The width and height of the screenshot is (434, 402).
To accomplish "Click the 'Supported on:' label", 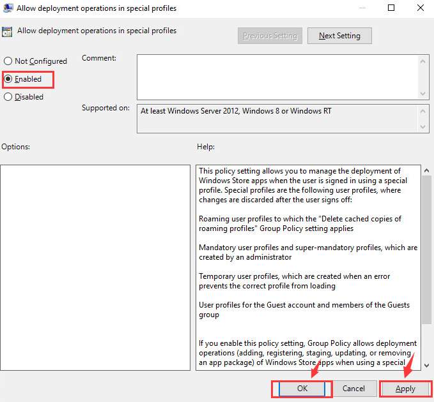I will coord(105,108).
